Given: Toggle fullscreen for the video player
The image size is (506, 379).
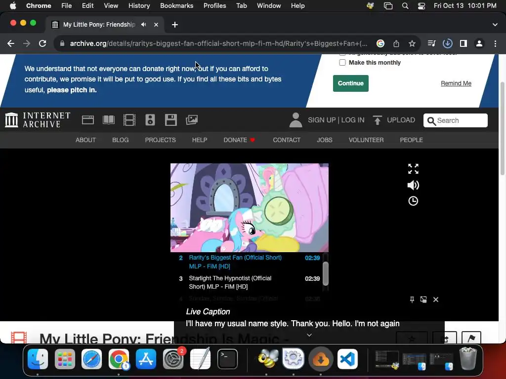Looking at the screenshot, I should [x=413, y=169].
